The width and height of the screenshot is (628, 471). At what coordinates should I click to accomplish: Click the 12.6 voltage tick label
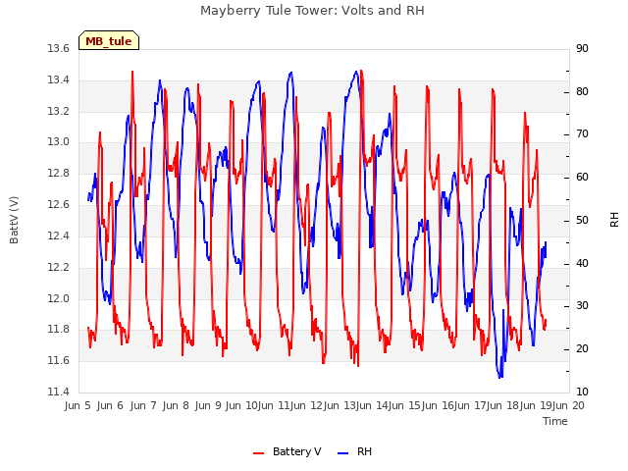tap(59, 204)
